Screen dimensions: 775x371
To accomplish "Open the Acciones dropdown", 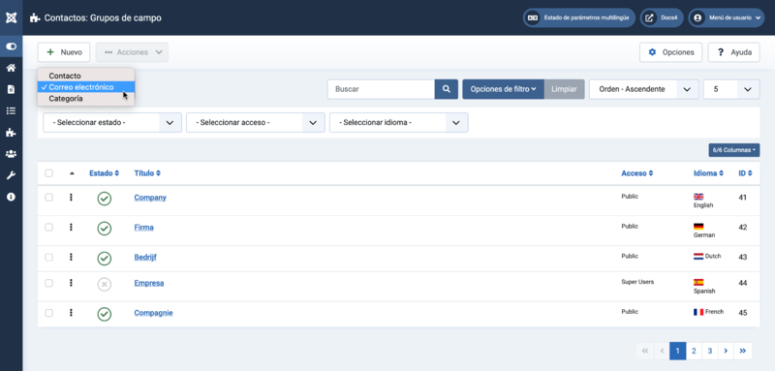I will coord(132,52).
